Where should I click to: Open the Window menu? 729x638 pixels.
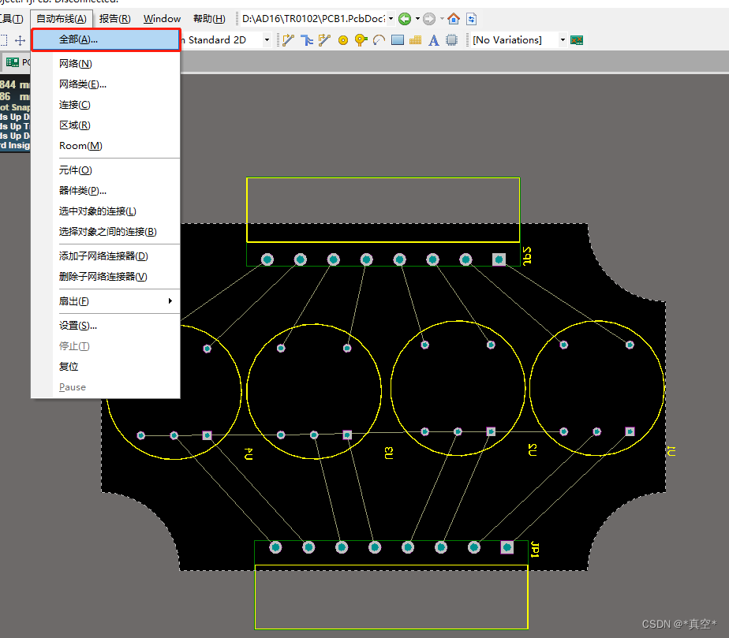[x=162, y=19]
